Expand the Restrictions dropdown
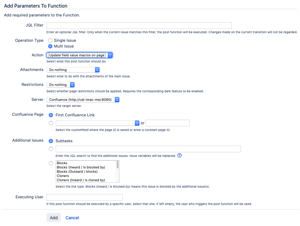 click(60, 85)
